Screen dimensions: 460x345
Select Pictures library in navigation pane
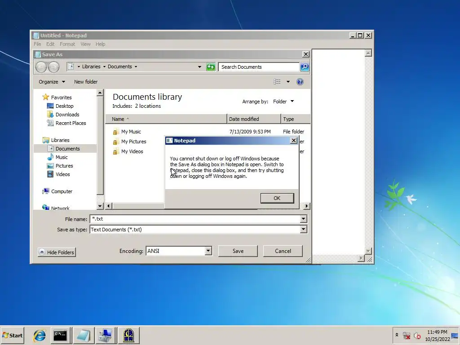[x=64, y=165]
